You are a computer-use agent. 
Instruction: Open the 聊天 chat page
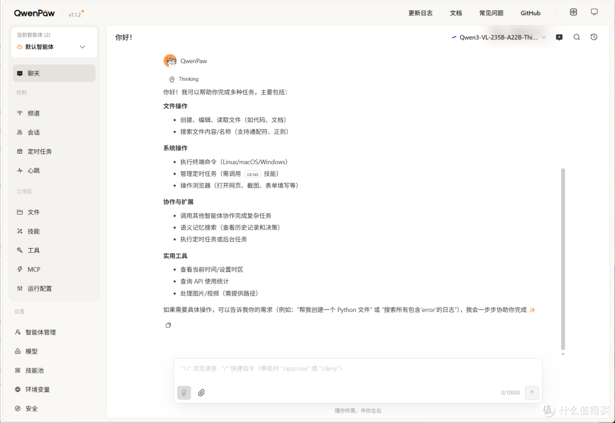click(x=54, y=73)
